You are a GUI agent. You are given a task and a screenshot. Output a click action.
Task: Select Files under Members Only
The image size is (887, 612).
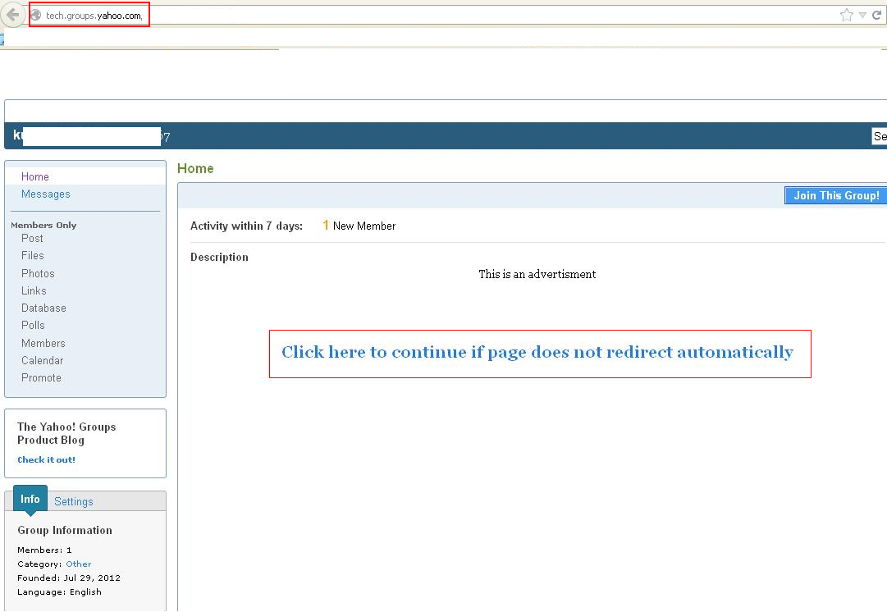[x=33, y=256]
